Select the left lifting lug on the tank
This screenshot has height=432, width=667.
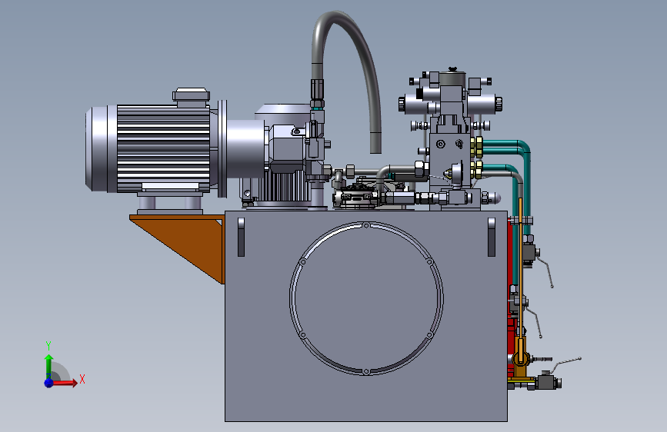click(x=242, y=238)
